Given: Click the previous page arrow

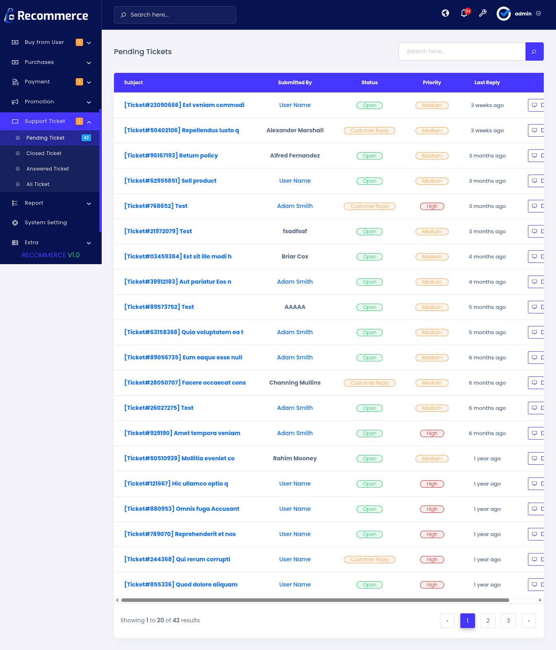Looking at the screenshot, I should coord(447,621).
